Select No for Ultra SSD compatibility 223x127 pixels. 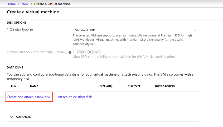[x=90, y=52]
